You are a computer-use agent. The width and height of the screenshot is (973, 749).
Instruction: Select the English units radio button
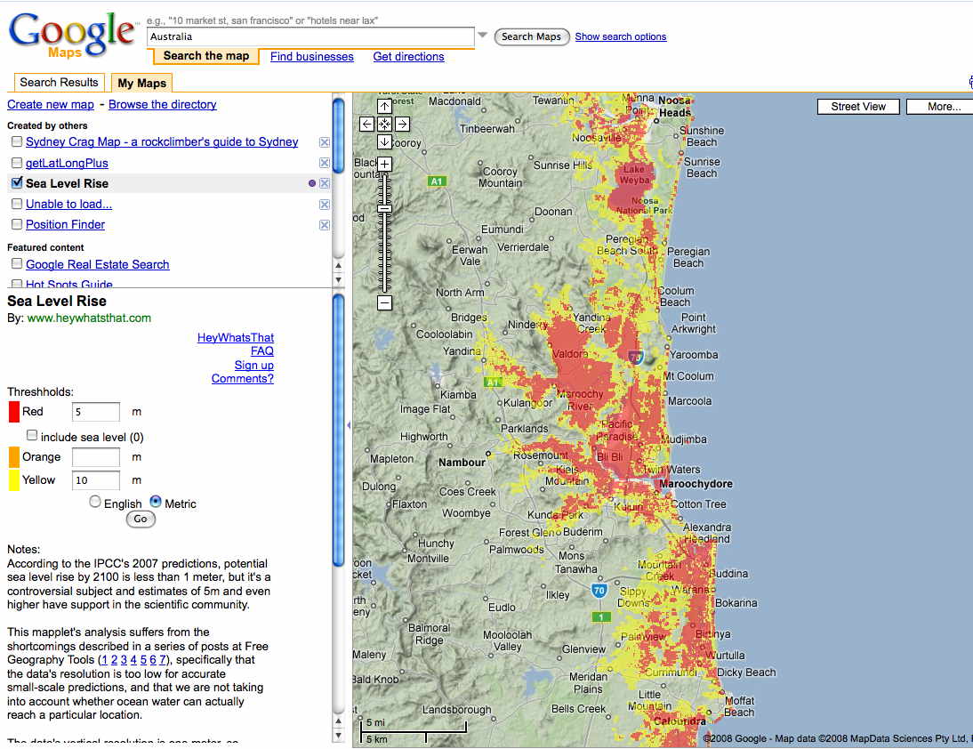[95, 502]
